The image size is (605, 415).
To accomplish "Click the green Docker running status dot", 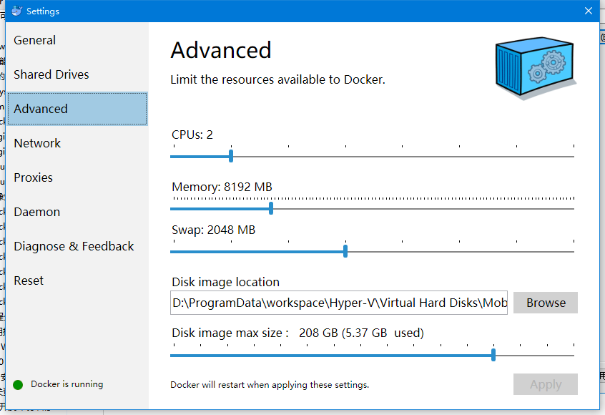I will click(18, 384).
